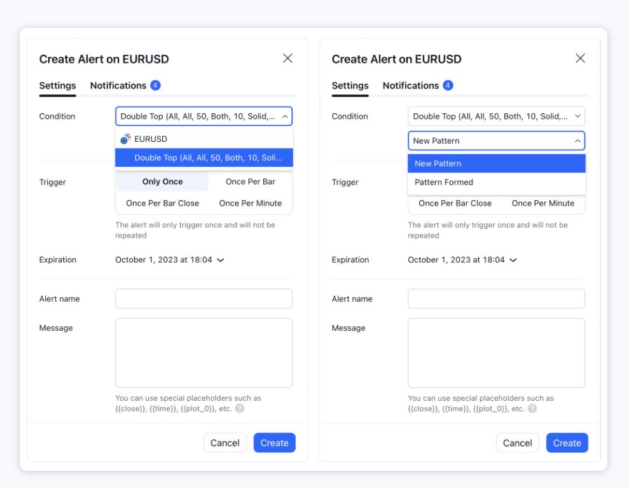
Task: Click the Notifications count badge in right dialog
Action: pyautogui.click(x=448, y=85)
